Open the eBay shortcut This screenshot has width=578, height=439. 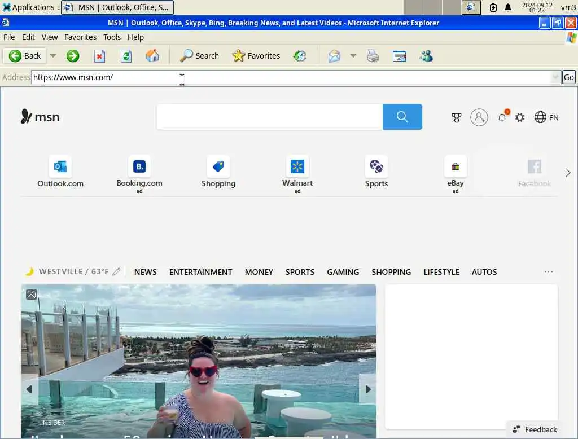[456, 174]
